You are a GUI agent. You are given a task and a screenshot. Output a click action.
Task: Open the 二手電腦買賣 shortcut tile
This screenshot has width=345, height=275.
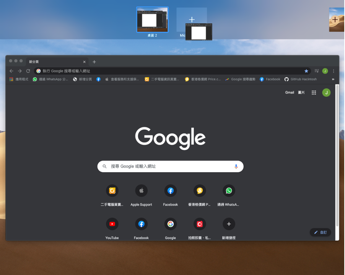(112, 196)
